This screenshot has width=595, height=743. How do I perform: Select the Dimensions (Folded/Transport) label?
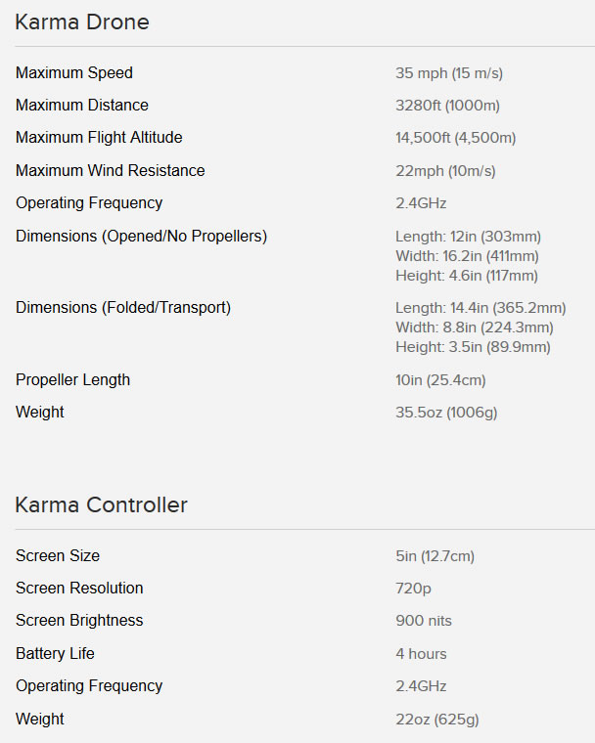click(x=123, y=308)
